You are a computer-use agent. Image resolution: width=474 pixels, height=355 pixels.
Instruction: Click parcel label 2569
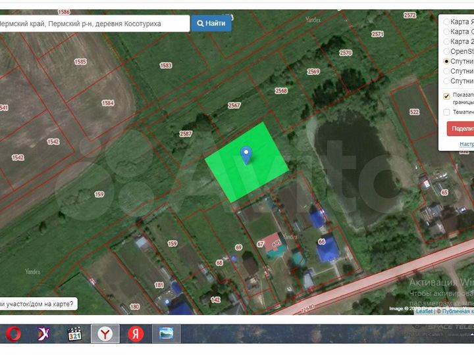313,72
